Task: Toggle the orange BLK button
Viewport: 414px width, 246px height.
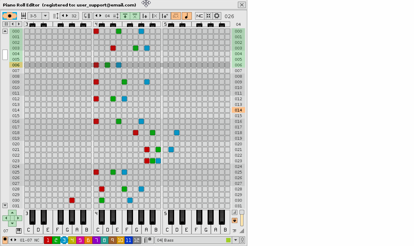Action: 176,16
